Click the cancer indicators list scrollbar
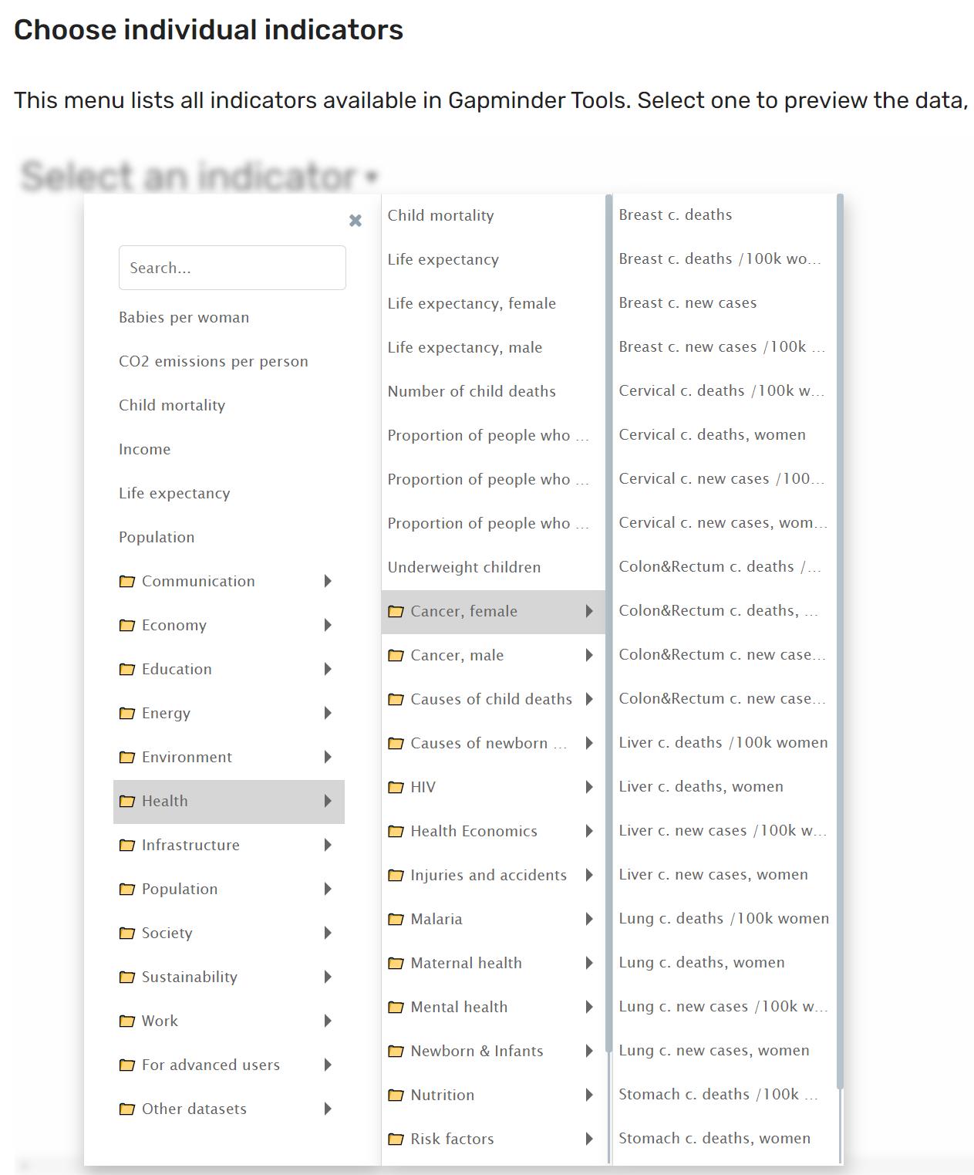 [840, 640]
